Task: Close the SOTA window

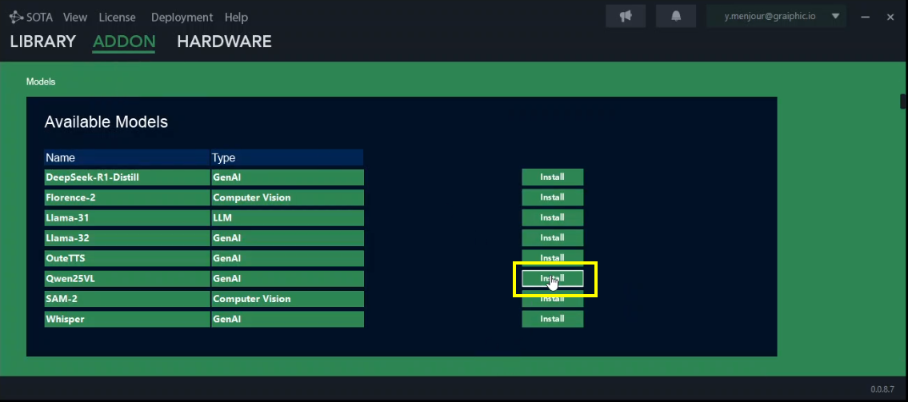Action: coord(890,18)
